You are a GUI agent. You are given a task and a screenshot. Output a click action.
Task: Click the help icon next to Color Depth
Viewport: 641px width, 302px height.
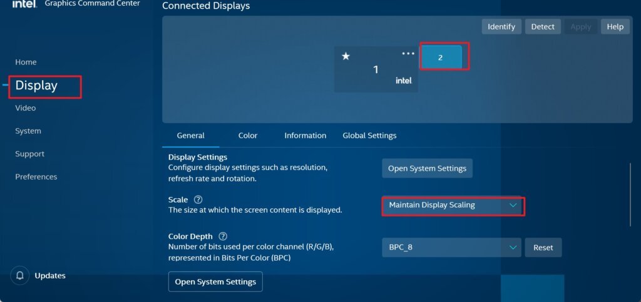223,236
